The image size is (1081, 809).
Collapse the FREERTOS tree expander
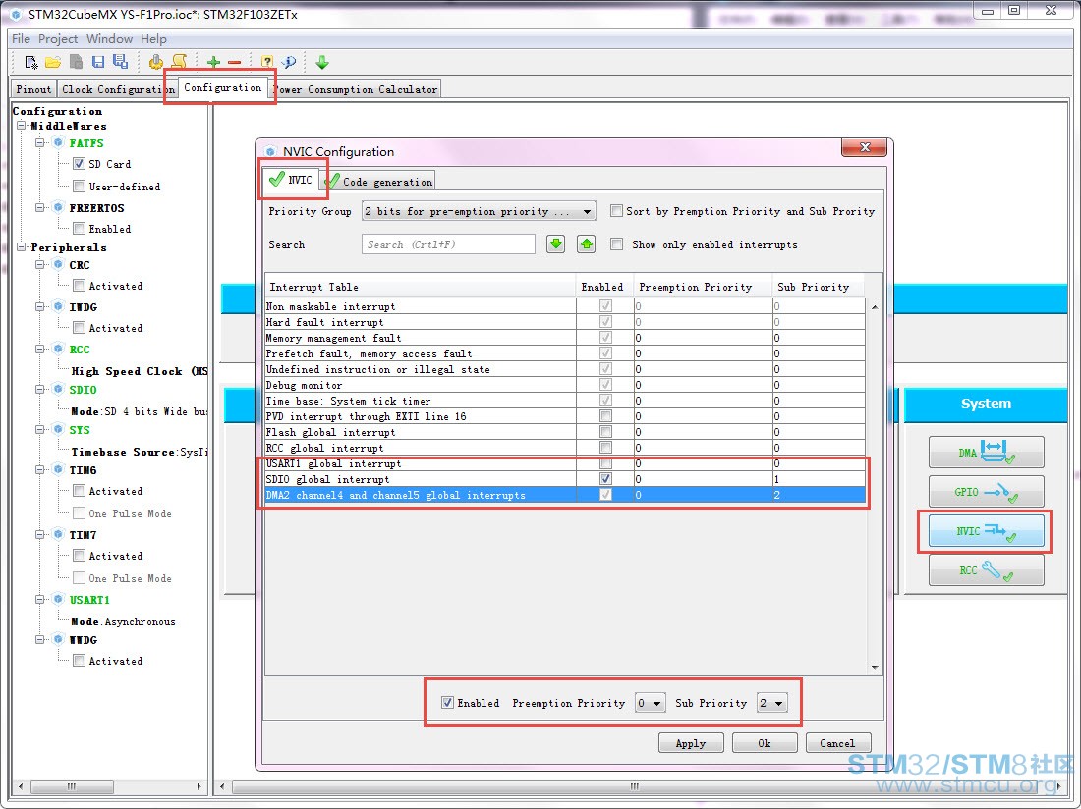click(40, 207)
